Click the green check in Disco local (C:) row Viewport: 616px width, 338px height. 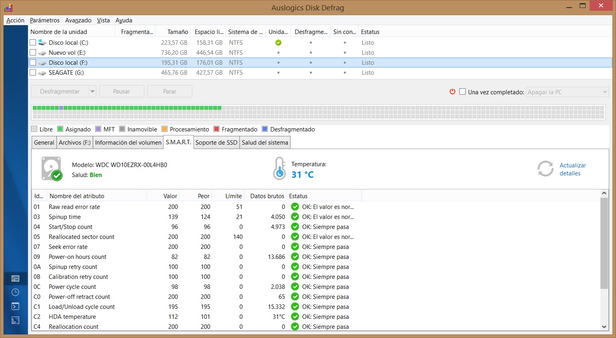[278, 43]
